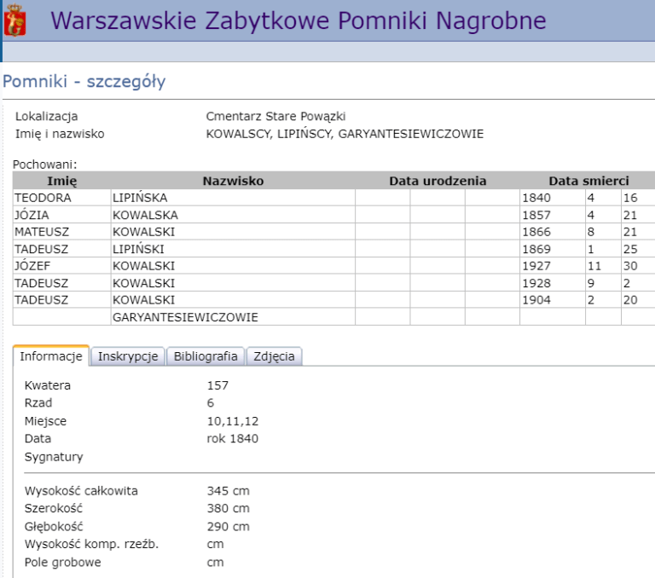This screenshot has width=655, height=578.
Task: Click the Kwatera value 157
Action: pyautogui.click(x=217, y=385)
